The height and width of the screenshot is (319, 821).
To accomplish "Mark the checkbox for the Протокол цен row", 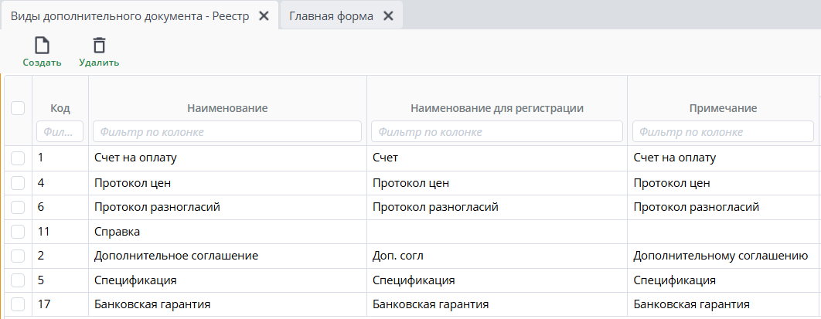I will click(18, 183).
